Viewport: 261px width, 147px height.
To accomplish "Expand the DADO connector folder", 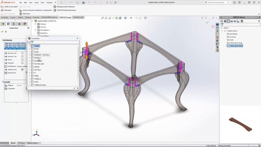I will click(x=30, y=52).
